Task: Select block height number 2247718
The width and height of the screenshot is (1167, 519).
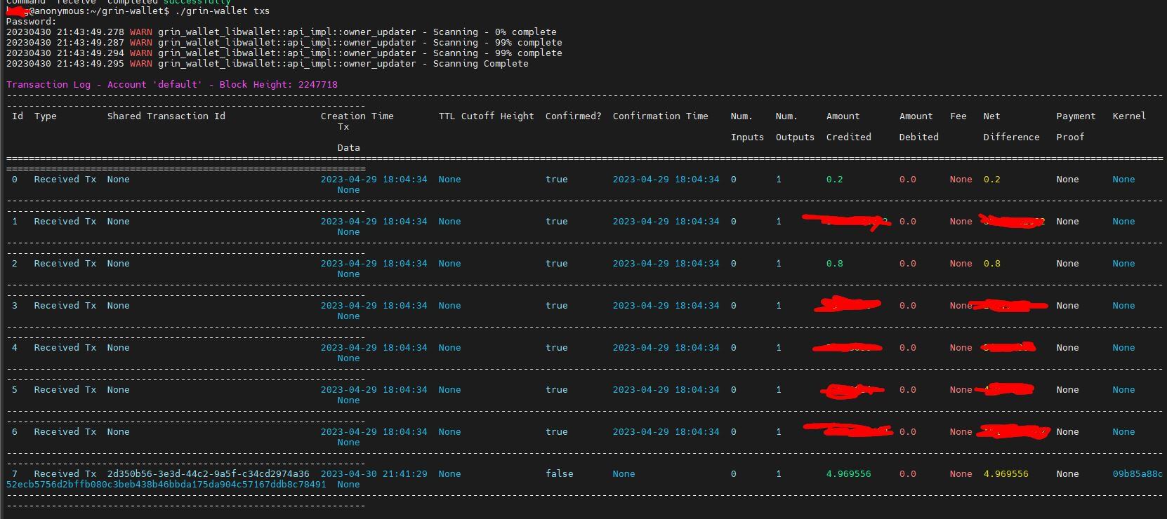Action: 317,85
